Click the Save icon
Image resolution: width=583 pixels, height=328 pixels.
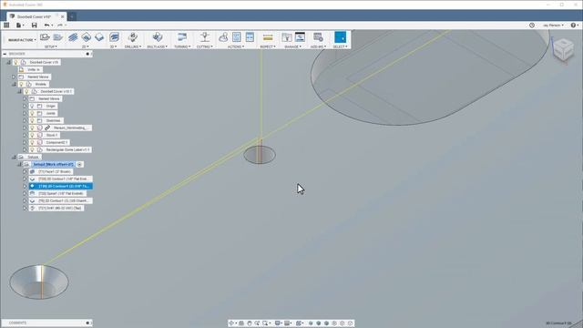click(x=35, y=25)
